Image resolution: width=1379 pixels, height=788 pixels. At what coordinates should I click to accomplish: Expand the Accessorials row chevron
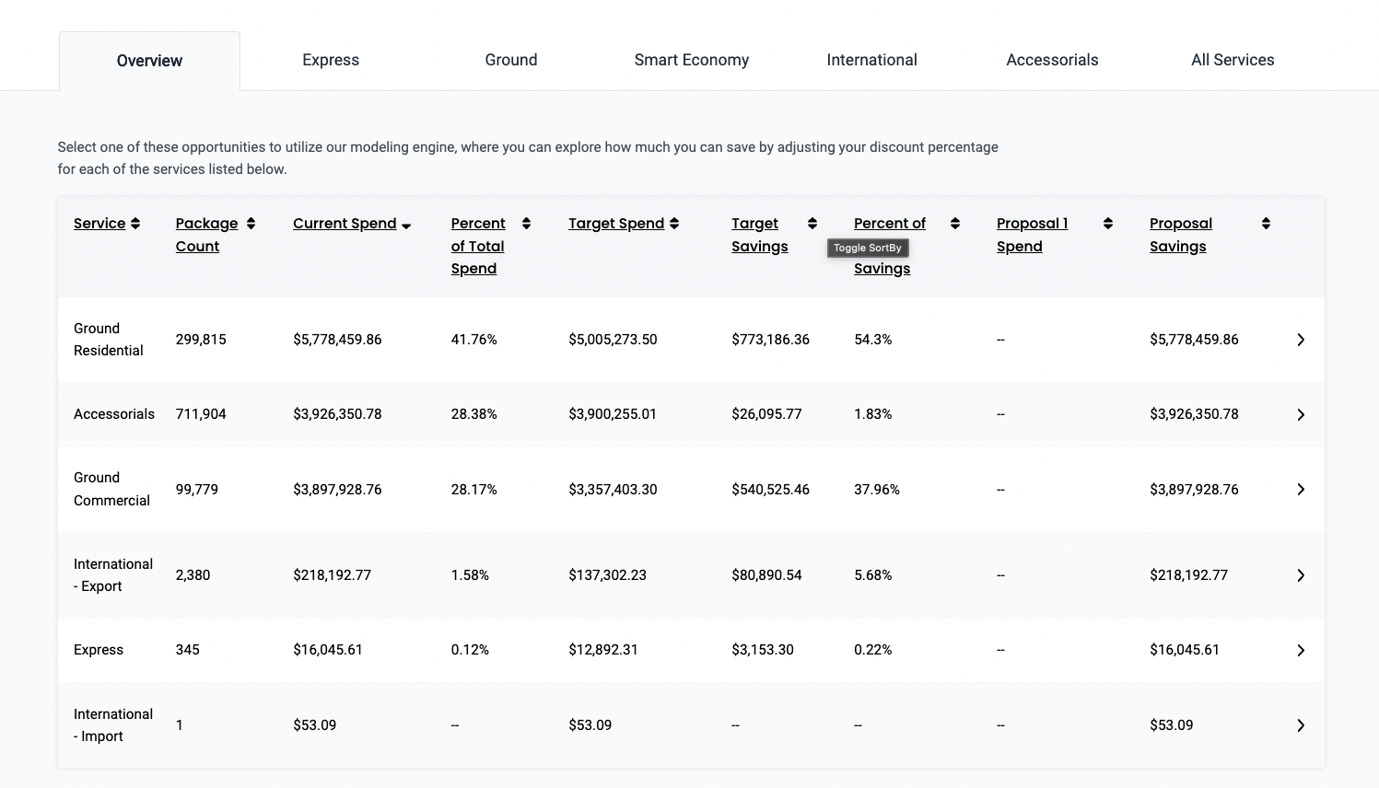pyautogui.click(x=1301, y=414)
